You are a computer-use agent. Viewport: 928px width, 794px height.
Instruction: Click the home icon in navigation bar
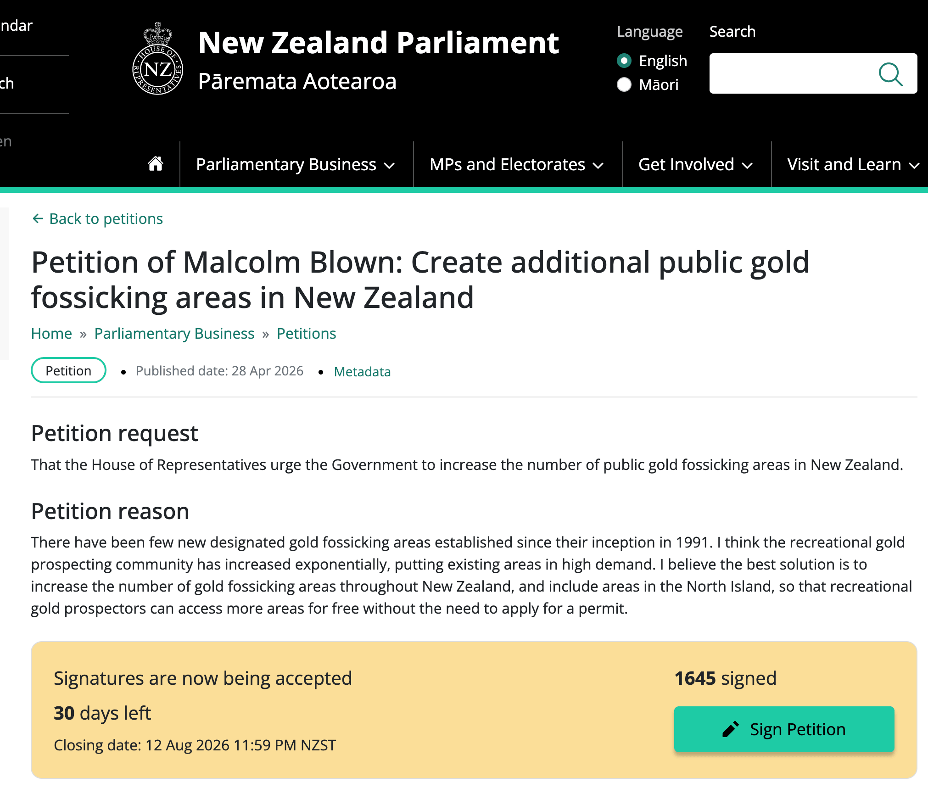point(156,164)
